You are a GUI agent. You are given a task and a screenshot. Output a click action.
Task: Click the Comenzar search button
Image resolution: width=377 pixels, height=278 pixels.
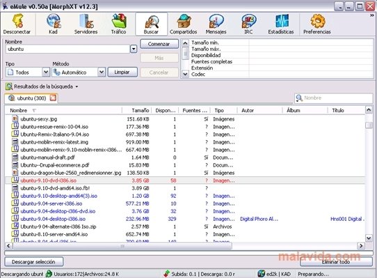[159, 44]
